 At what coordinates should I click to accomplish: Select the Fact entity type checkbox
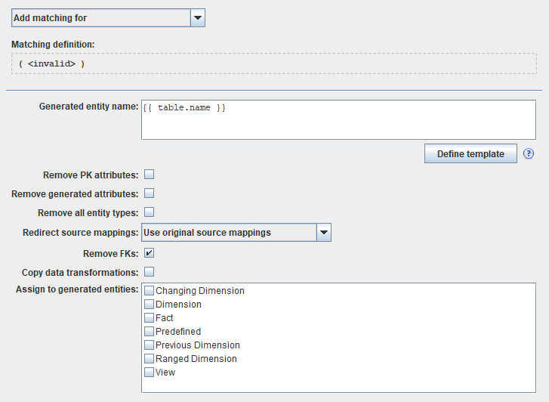point(150,318)
